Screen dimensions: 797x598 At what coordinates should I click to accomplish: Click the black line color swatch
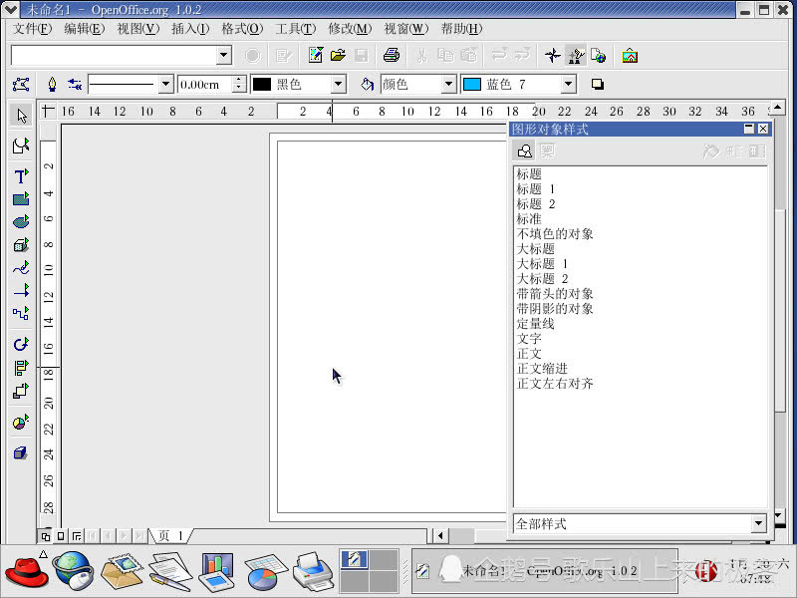pos(262,85)
